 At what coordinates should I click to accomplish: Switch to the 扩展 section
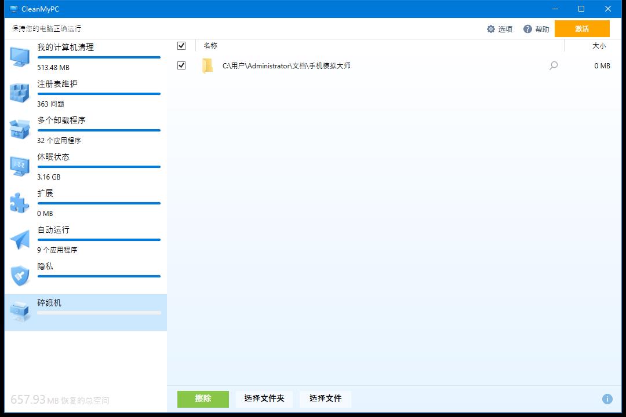pyautogui.click(x=85, y=203)
